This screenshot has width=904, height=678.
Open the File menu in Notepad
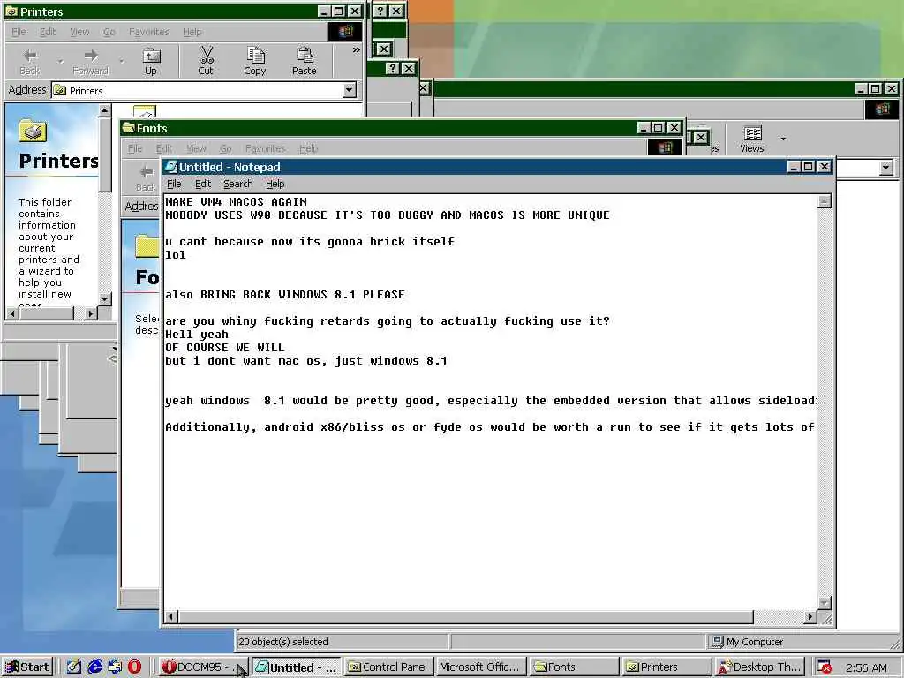174,184
